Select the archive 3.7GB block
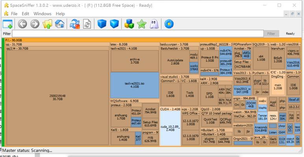The width and height of the screenshot is (304, 157). [134, 61]
